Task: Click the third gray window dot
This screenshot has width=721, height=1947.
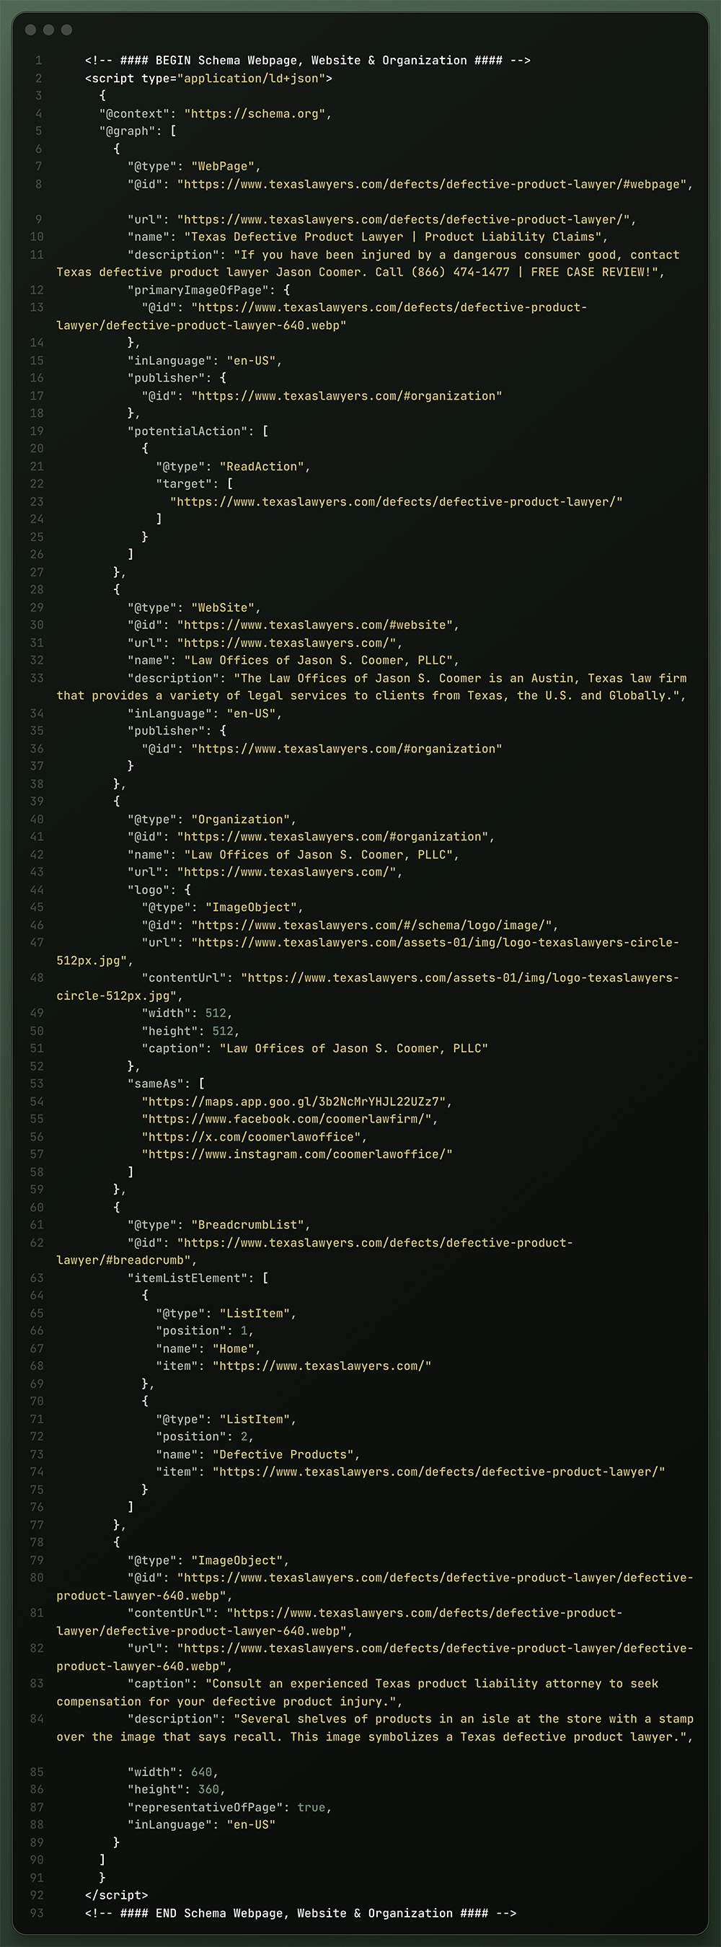Action: point(66,30)
